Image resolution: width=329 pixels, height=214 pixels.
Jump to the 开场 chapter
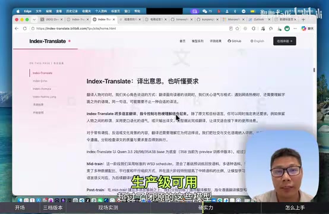pos(20,208)
